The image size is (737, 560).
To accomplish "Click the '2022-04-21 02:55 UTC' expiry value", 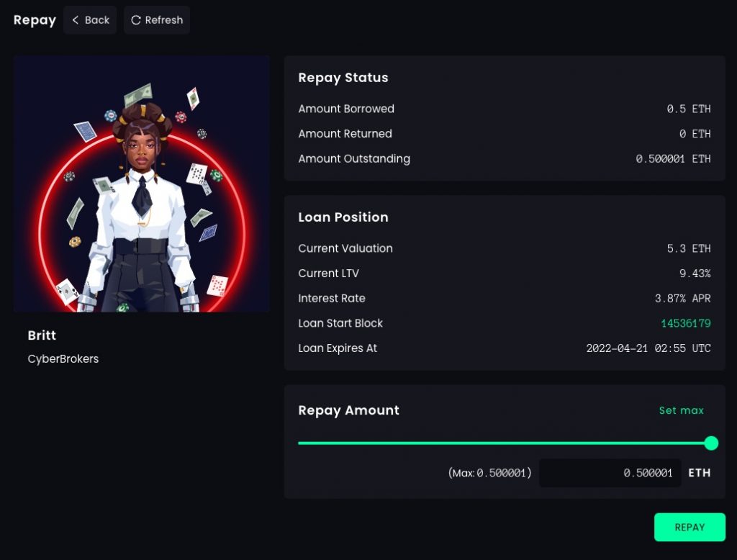I will point(648,348).
